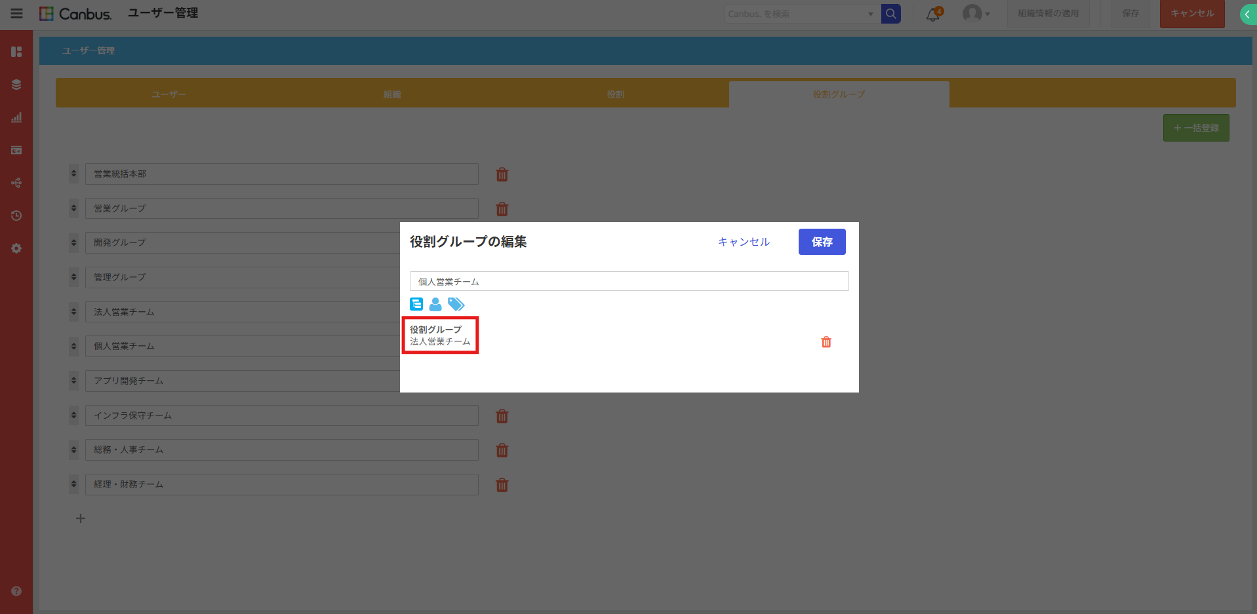This screenshot has width=1257, height=614.
Task: Open the settings gear in the sidebar
Action: (x=16, y=248)
